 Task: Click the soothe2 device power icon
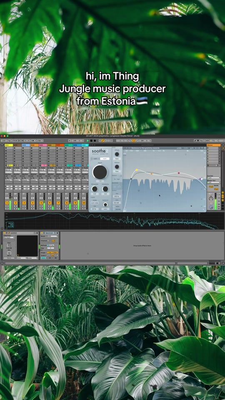click(5, 233)
